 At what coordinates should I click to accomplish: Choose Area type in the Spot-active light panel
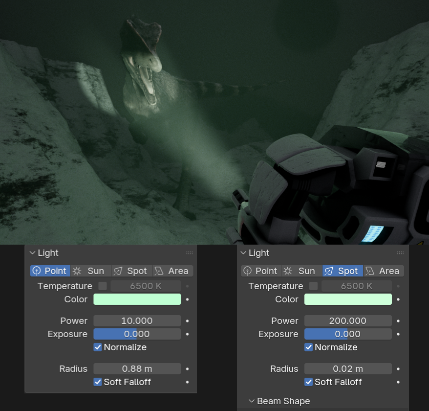point(384,271)
